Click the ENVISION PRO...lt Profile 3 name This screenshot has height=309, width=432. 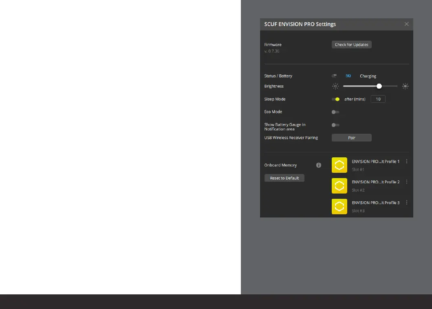pyautogui.click(x=375, y=202)
